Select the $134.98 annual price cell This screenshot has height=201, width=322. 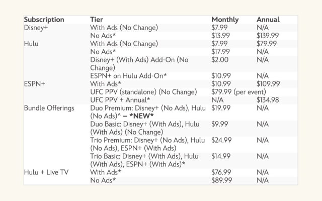point(268,100)
